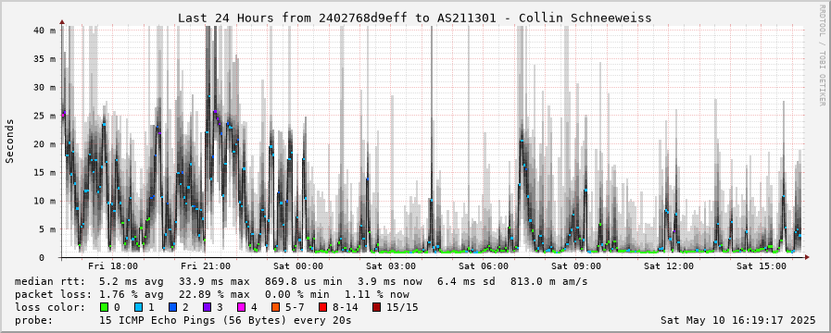Click the Sat 00:00 time axis label

298,265
